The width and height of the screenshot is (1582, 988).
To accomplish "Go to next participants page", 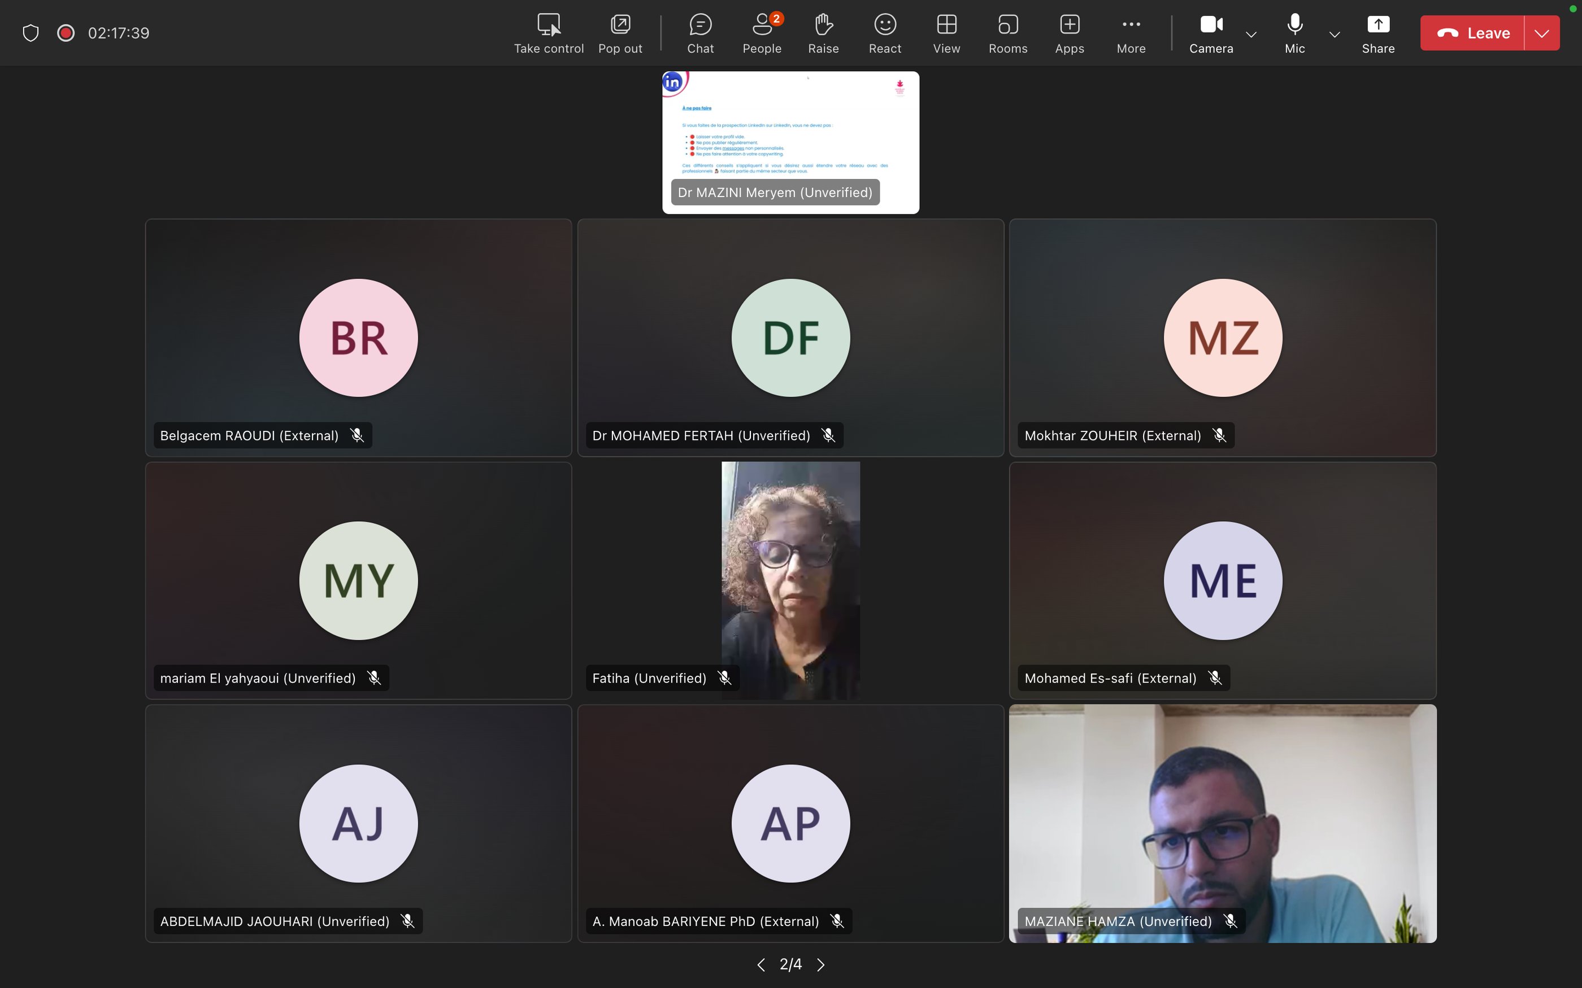I will click(x=821, y=964).
